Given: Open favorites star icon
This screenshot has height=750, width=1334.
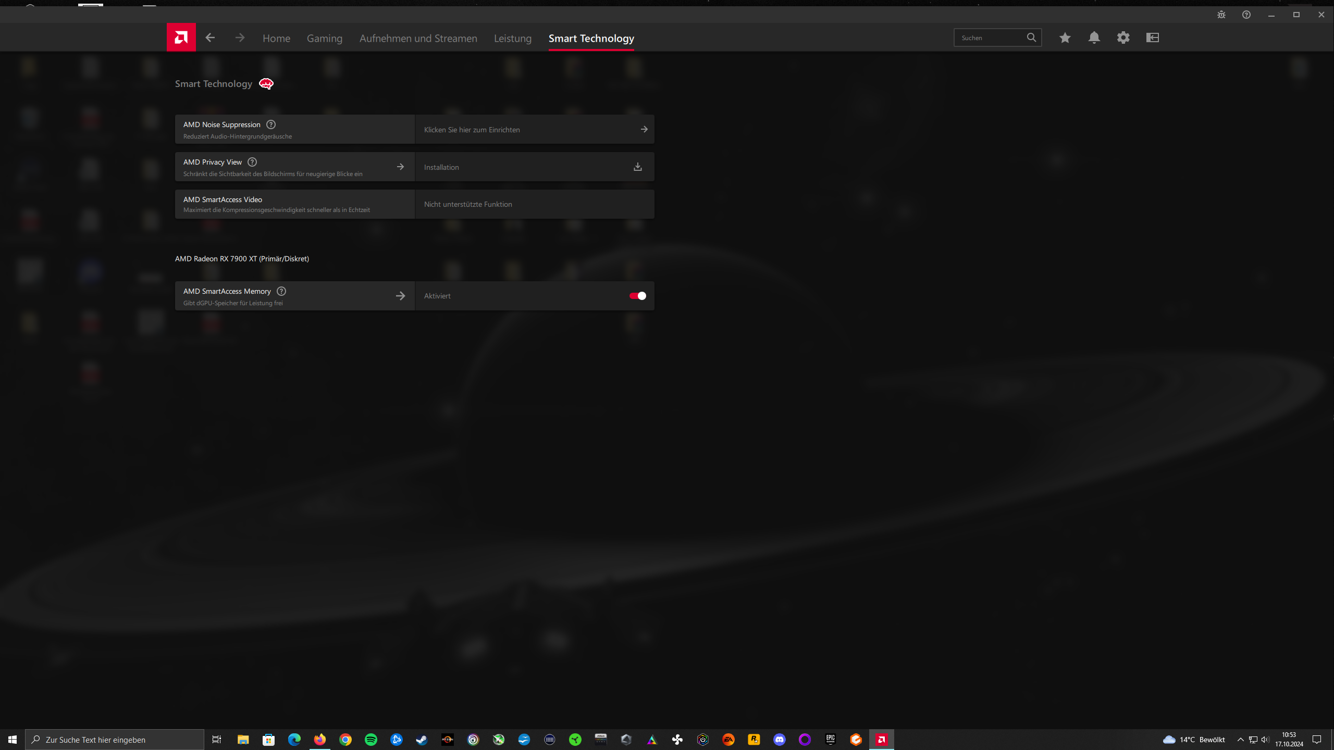Looking at the screenshot, I should pyautogui.click(x=1065, y=37).
